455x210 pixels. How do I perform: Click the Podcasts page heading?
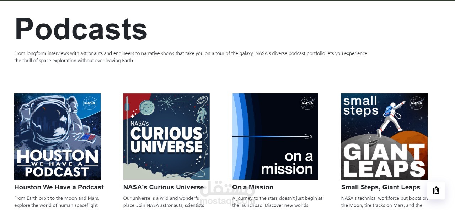coord(81,29)
